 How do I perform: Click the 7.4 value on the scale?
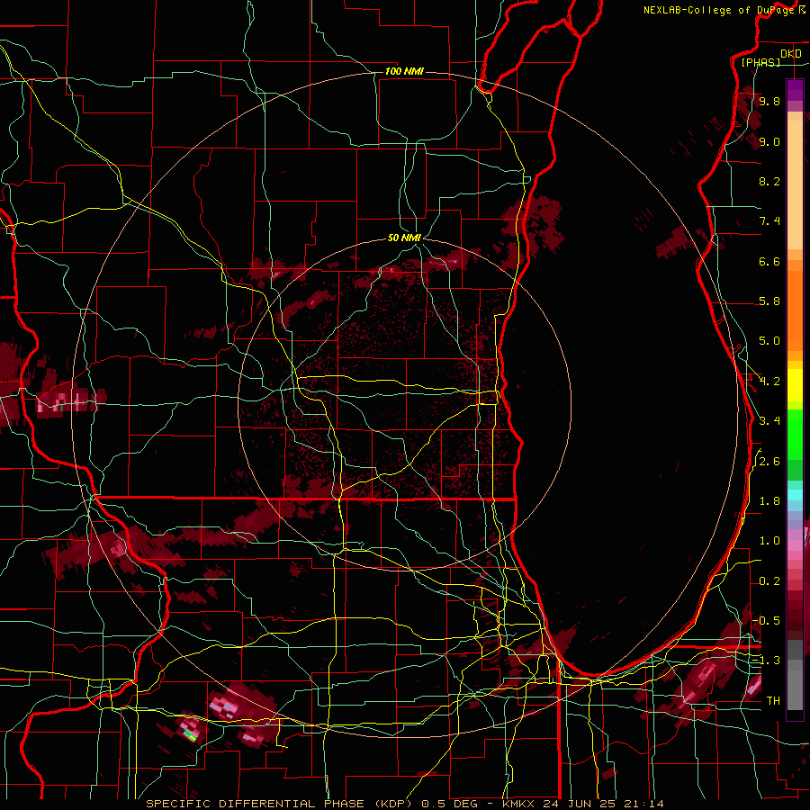point(769,221)
